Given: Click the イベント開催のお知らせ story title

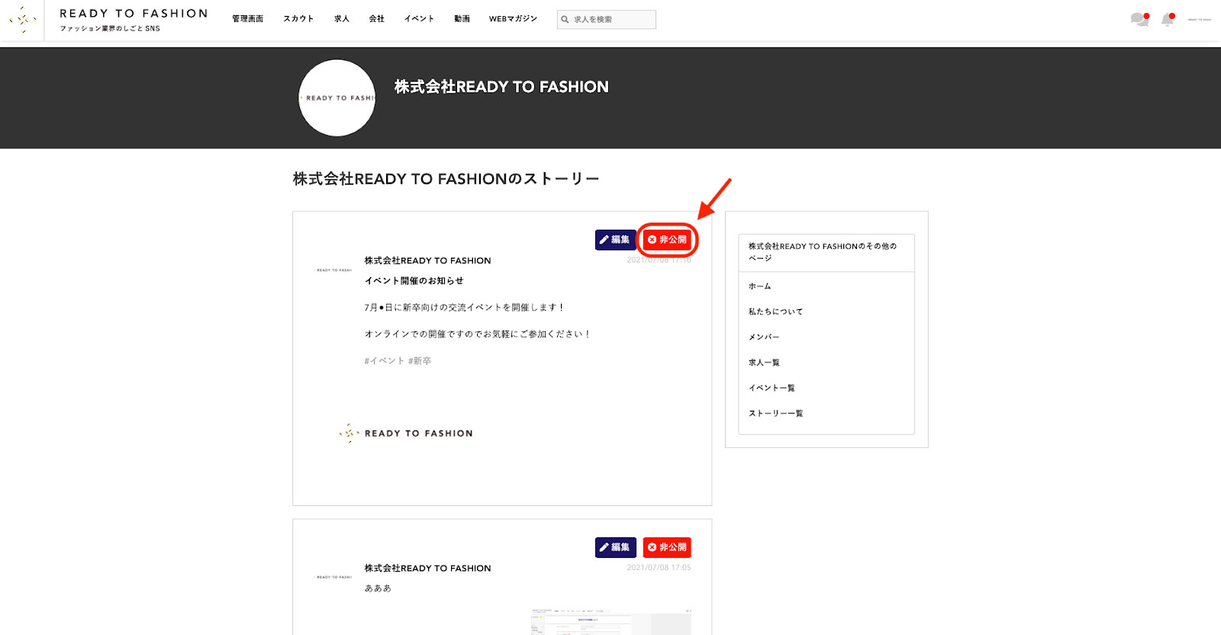Looking at the screenshot, I should [414, 281].
